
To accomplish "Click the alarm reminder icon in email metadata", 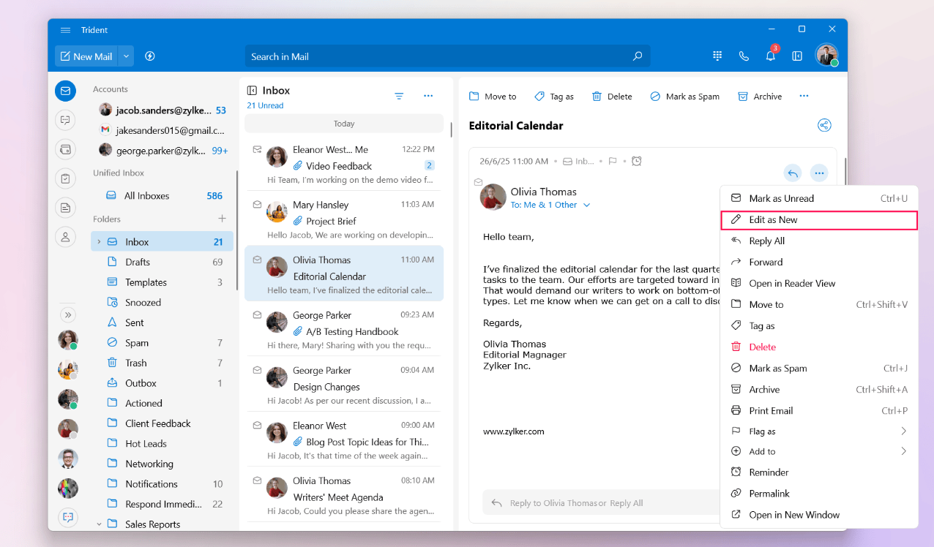I will pos(637,161).
